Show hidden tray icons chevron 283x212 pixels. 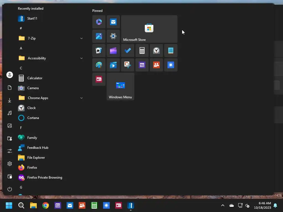tap(223, 205)
